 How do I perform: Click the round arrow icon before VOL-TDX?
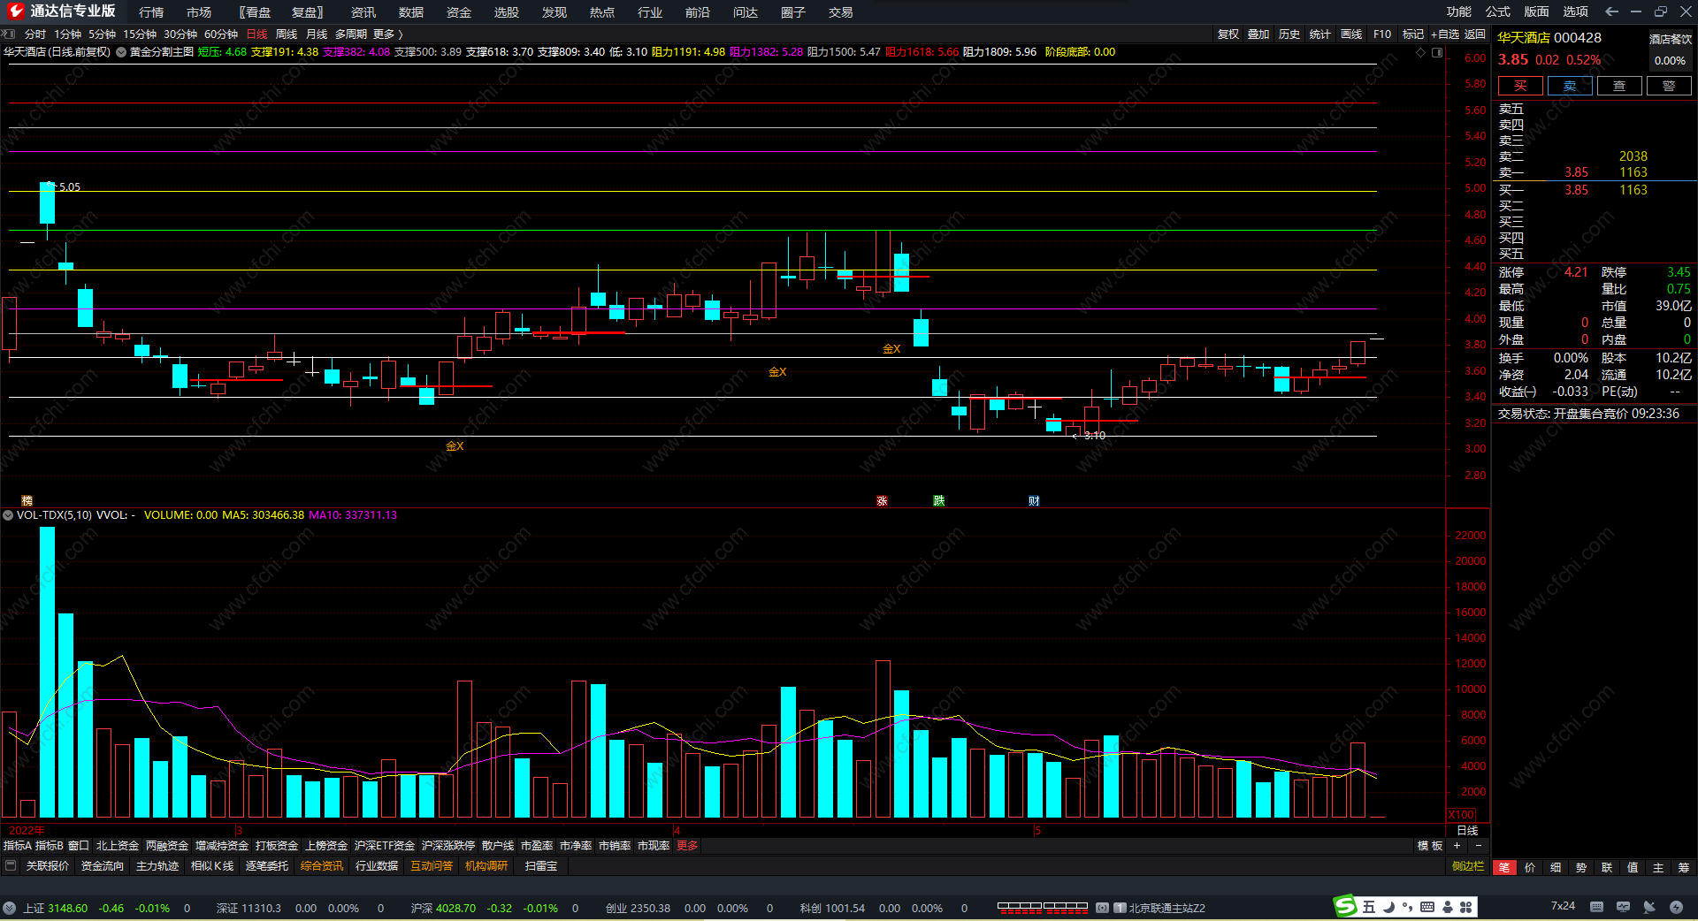tap(8, 514)
